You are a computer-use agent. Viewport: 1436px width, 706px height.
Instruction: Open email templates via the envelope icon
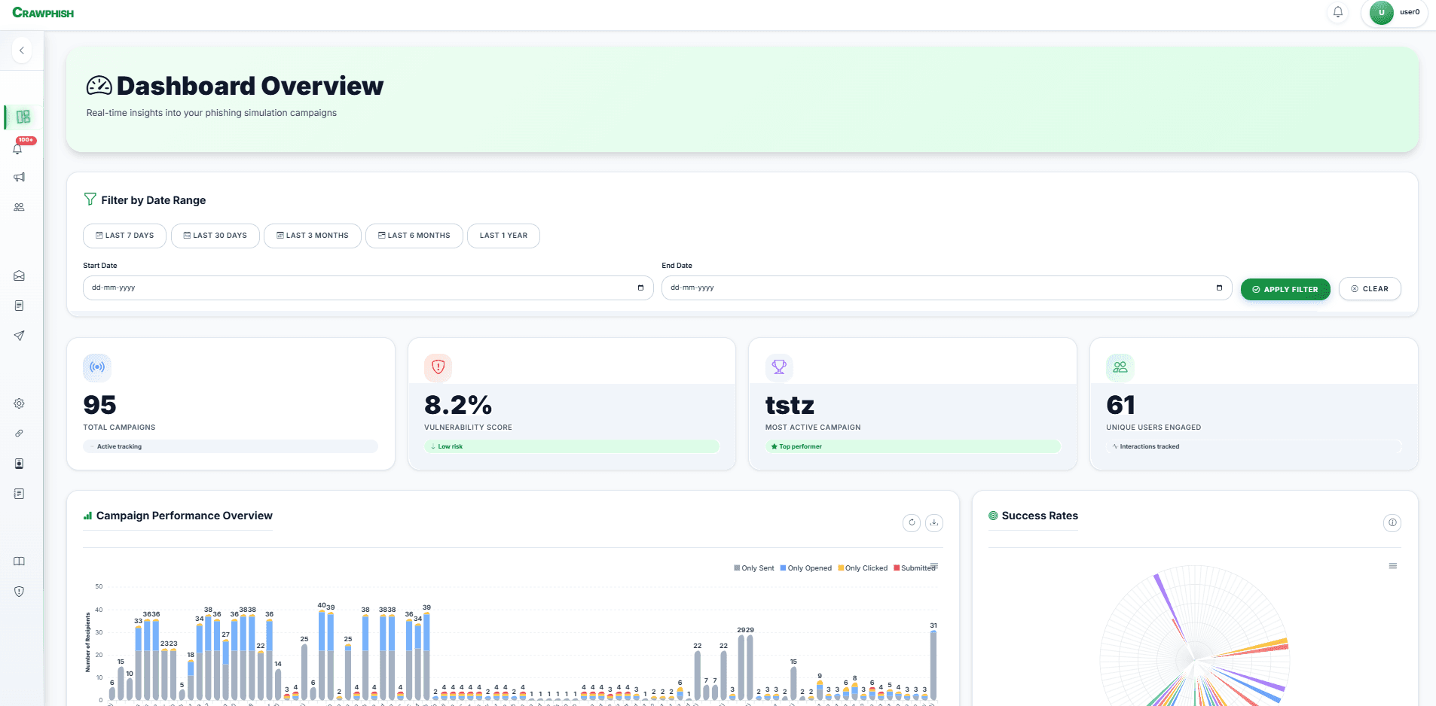coord(18,275)
